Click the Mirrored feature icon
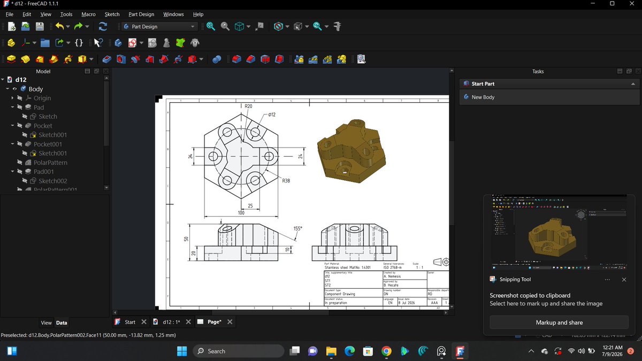 tap(299, 59)
